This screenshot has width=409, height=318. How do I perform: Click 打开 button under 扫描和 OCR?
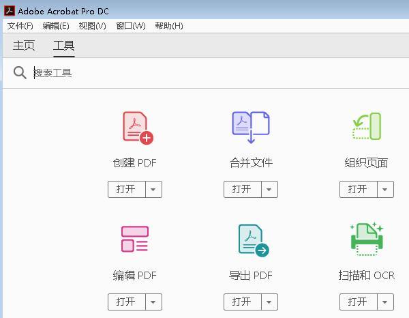[358, 302]
